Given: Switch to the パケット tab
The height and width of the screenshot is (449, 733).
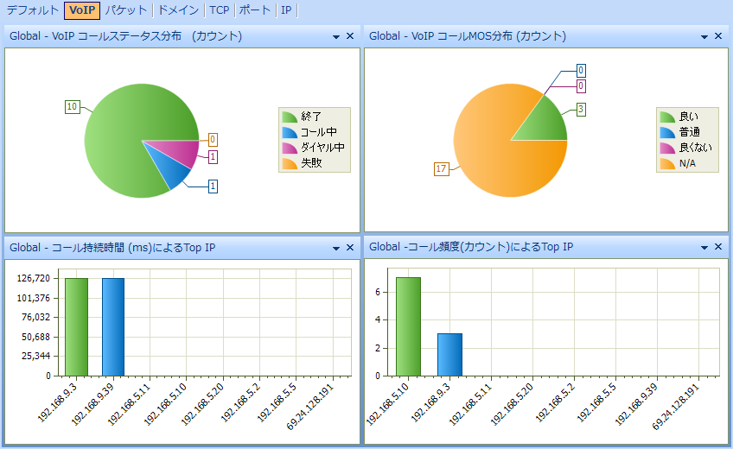Looking at the screenshot, I should (x=126, y=10).
